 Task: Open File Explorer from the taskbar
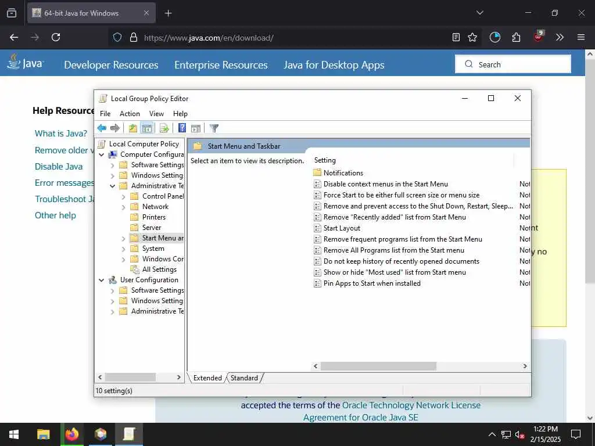coord(43,434)
